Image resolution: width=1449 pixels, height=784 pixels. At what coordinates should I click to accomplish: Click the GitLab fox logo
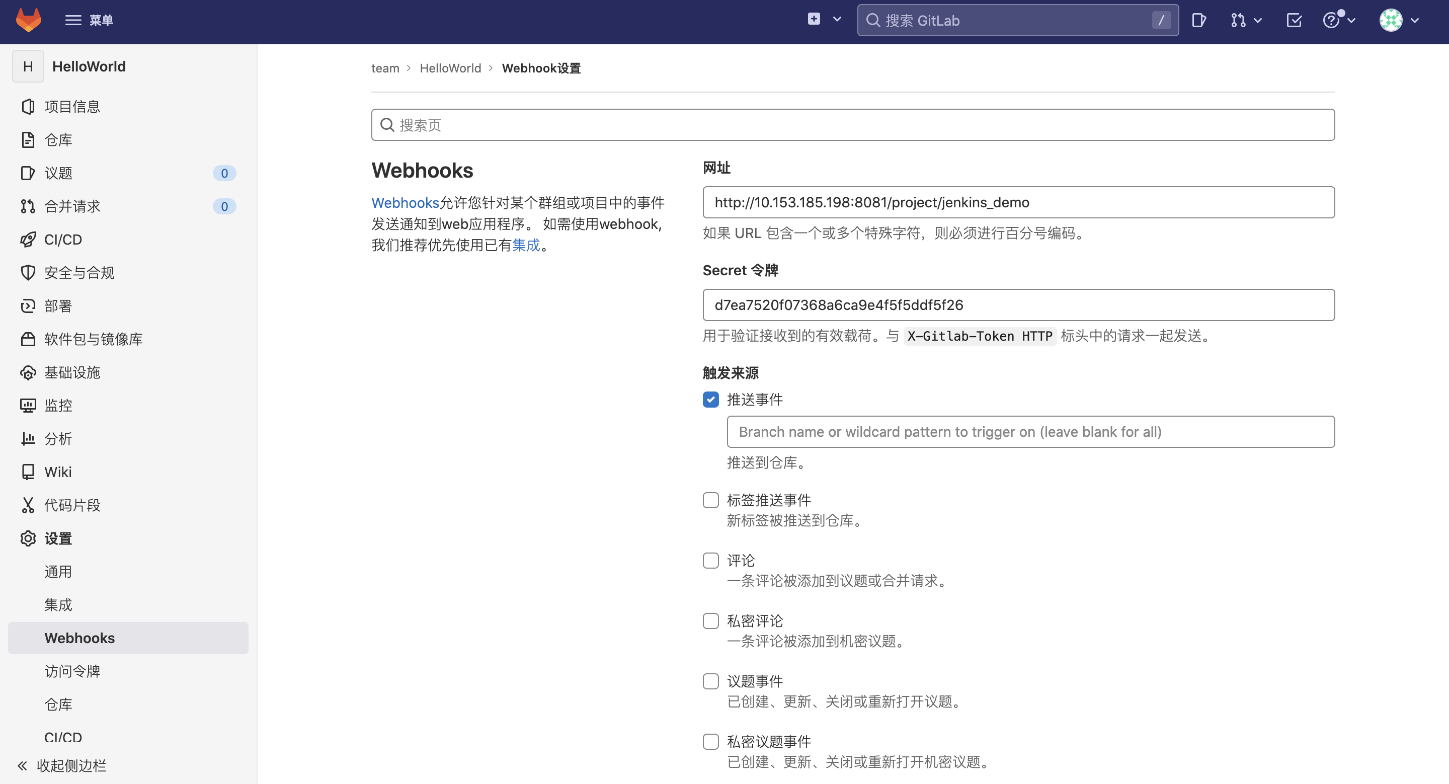tap(28, 20)
